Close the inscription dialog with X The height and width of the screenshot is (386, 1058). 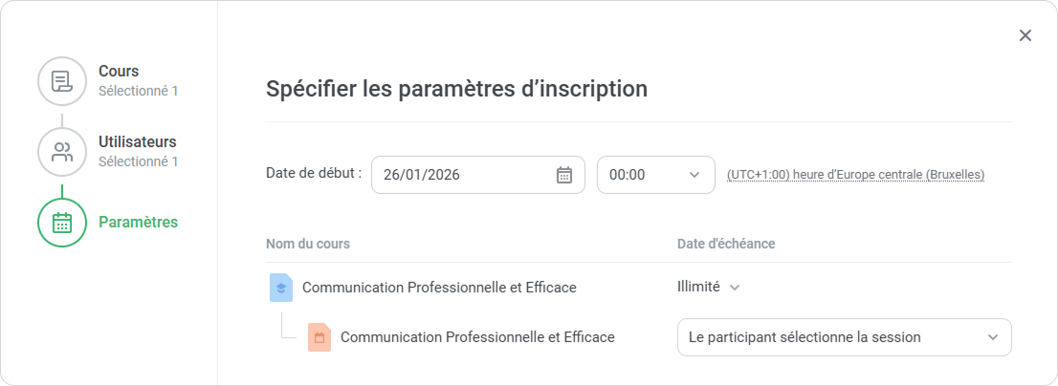coord(1025,35)
